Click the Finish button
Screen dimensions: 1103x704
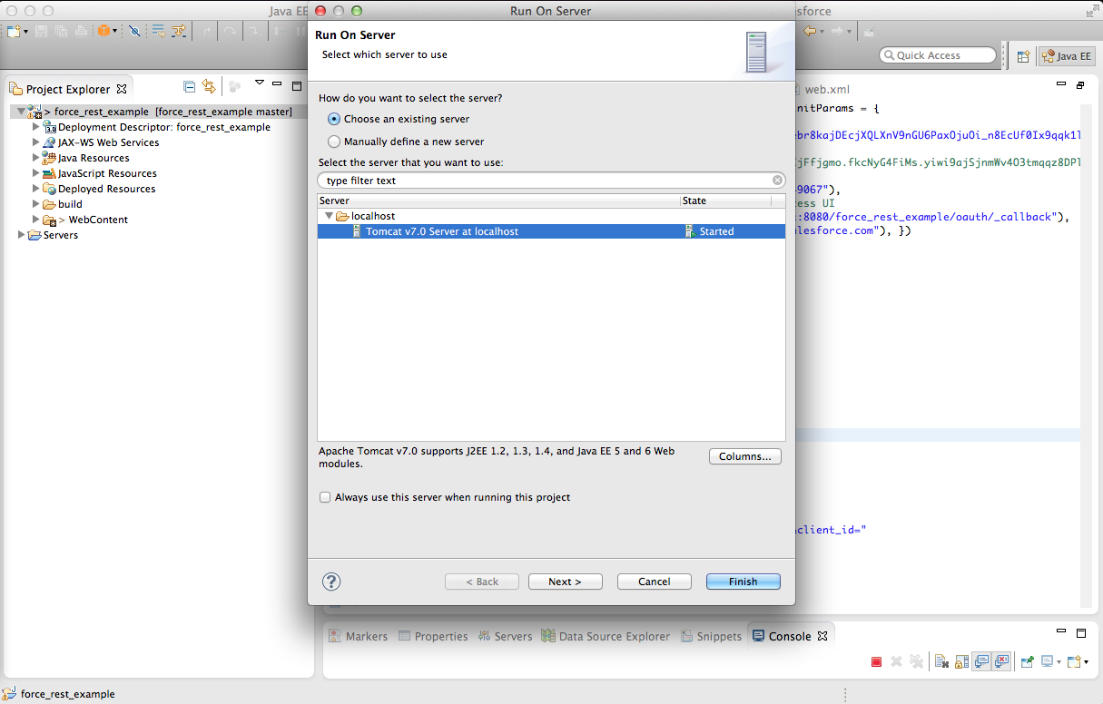tap(743, 582)
